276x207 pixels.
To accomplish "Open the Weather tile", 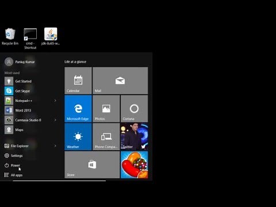I will pos(78,136).
